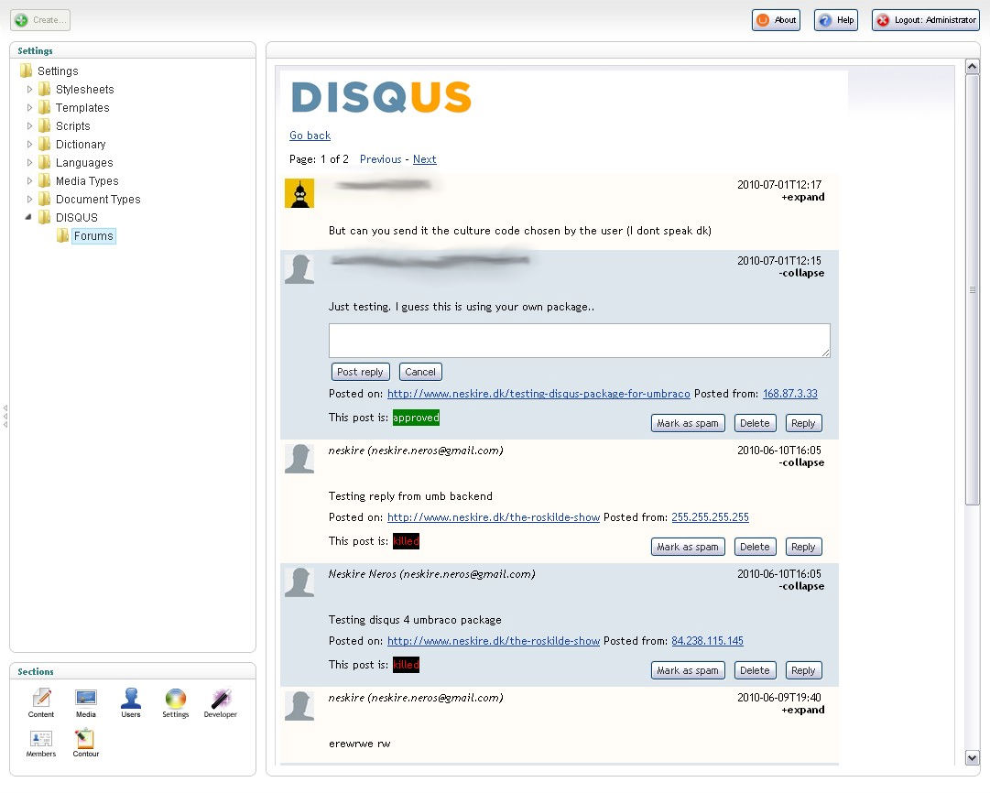Mark the approved post as spam

tap(688, 423)
